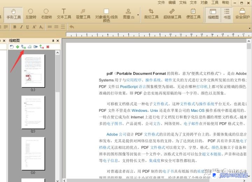Follow the 应用程序 link
Viewport: 252px width, 182px height.
[134, 80]
